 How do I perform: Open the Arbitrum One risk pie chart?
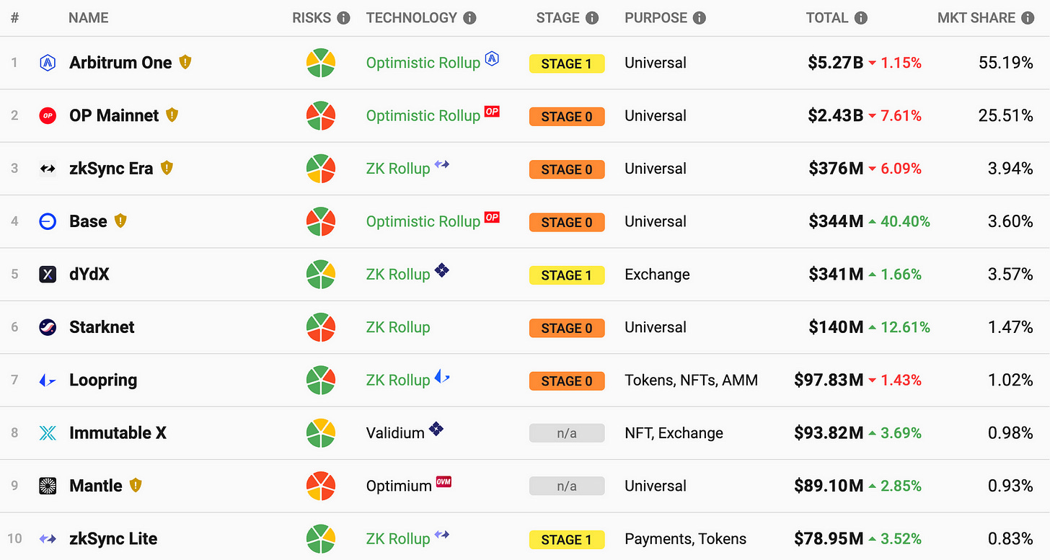click(x=321, y=63)
